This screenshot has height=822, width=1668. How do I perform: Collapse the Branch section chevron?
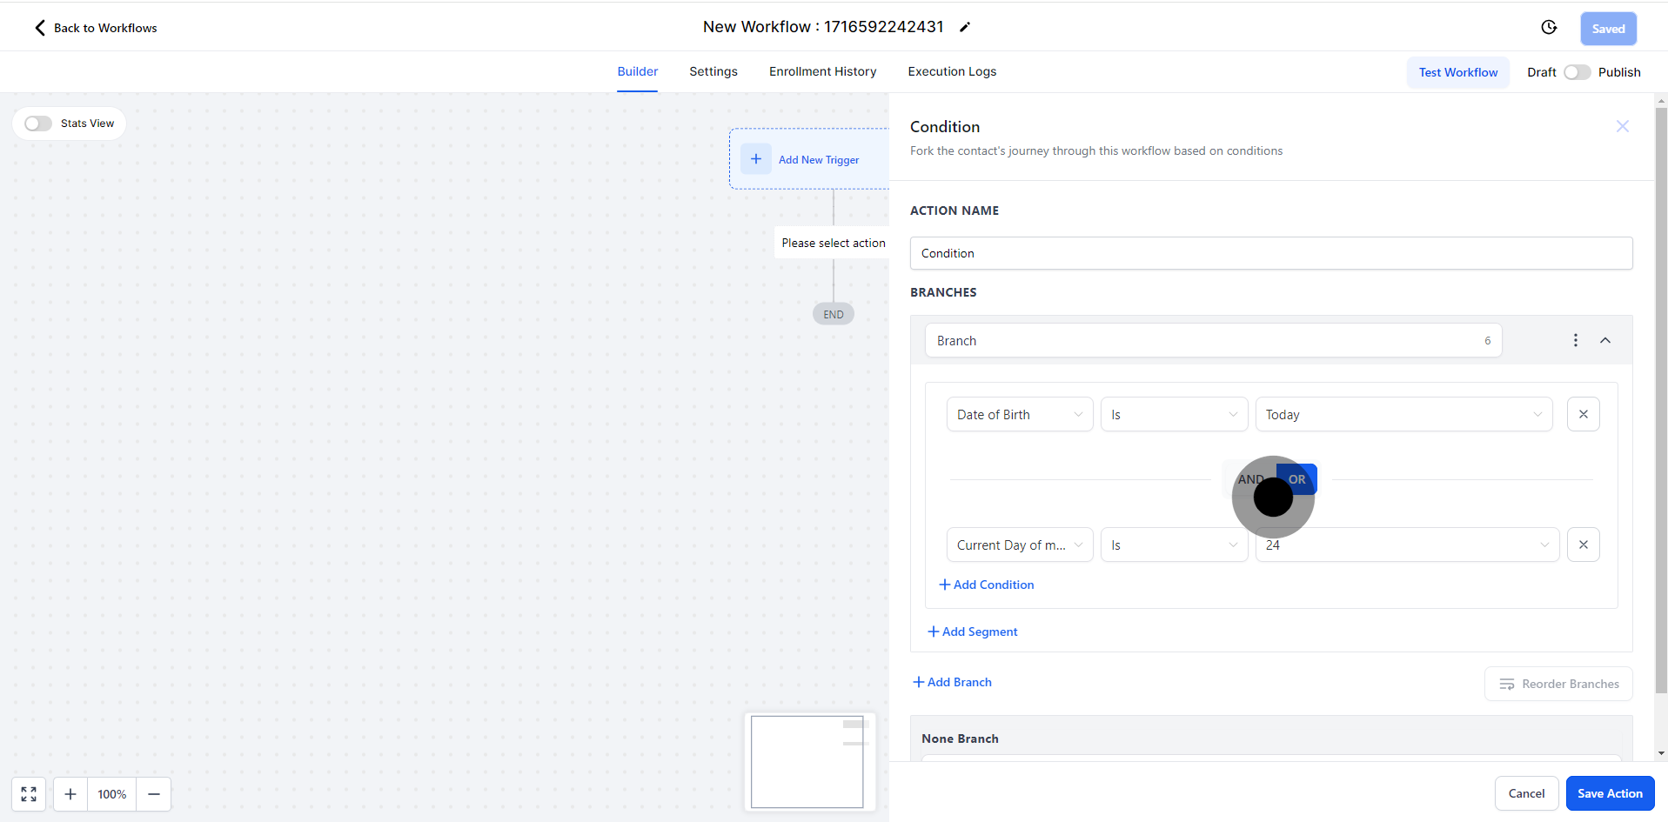pos(1605,340)
